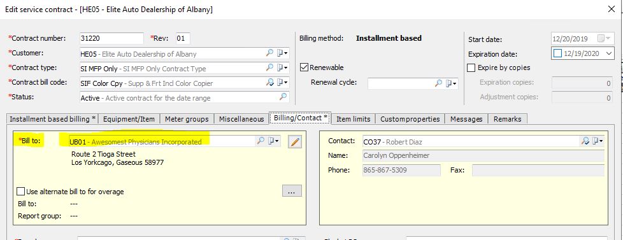Click Contact field lookup magnifier
The width and height of the screenshot is (623, 240).
[585, 141]
